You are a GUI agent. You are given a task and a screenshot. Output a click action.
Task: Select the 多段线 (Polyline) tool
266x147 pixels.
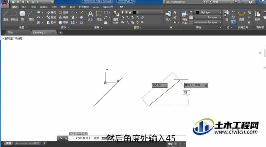click(14, 16)
